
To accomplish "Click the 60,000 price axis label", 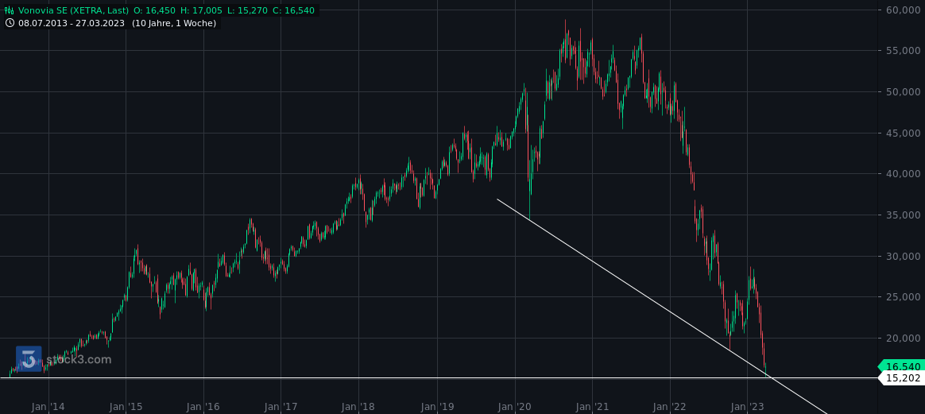I will click(x=904, y=10).
